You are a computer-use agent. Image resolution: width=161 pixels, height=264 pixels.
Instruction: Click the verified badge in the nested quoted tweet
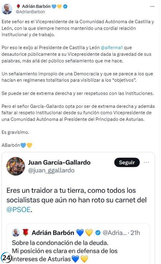[98, 233]
